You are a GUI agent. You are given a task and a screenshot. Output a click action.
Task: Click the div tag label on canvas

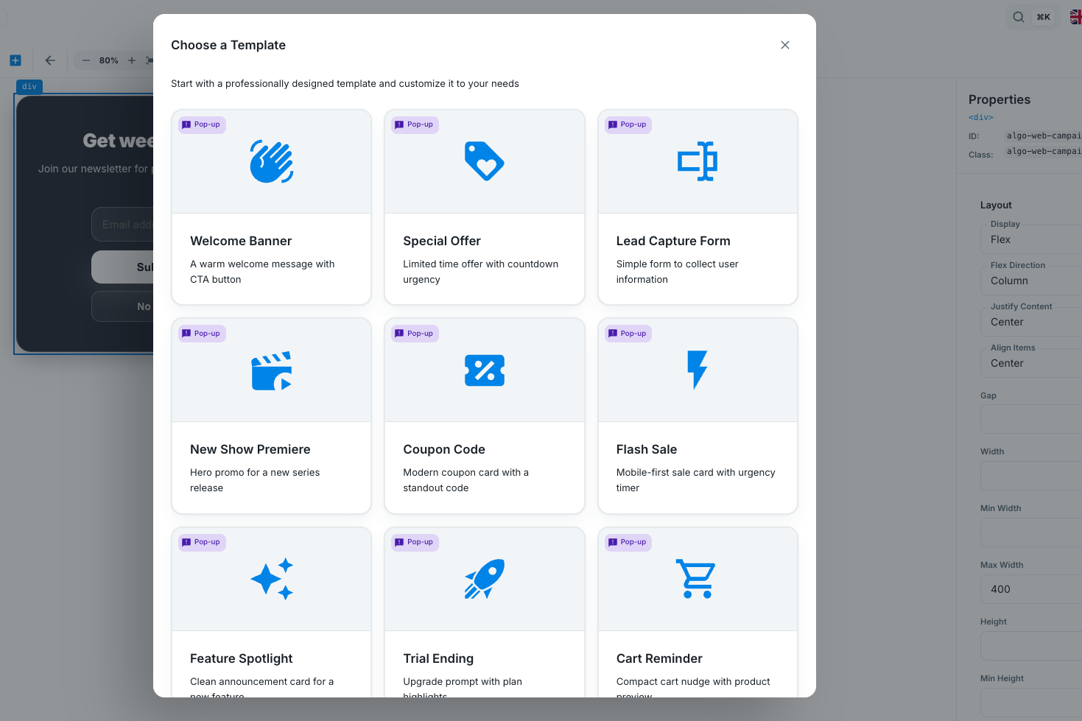click(29, 87)
